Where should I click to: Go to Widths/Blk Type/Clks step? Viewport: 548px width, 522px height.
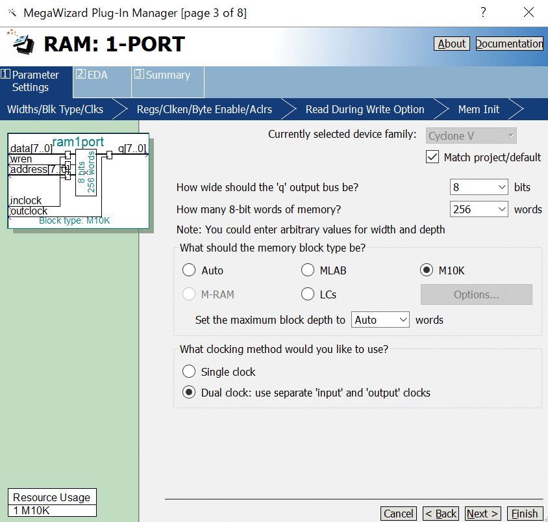coord(55,109)
